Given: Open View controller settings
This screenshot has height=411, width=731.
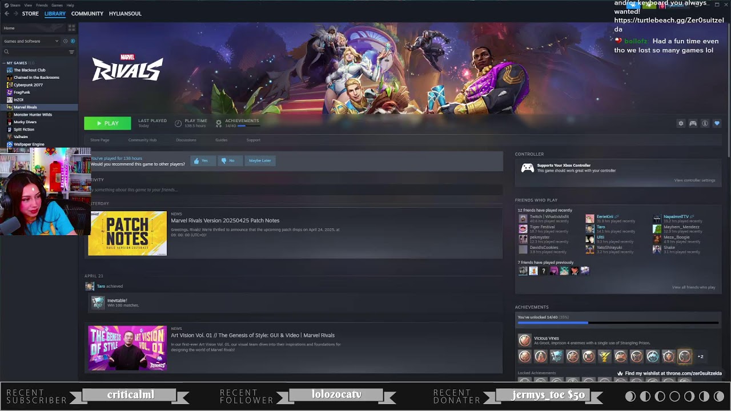Looking at the screenshot, I should (694, 180).
